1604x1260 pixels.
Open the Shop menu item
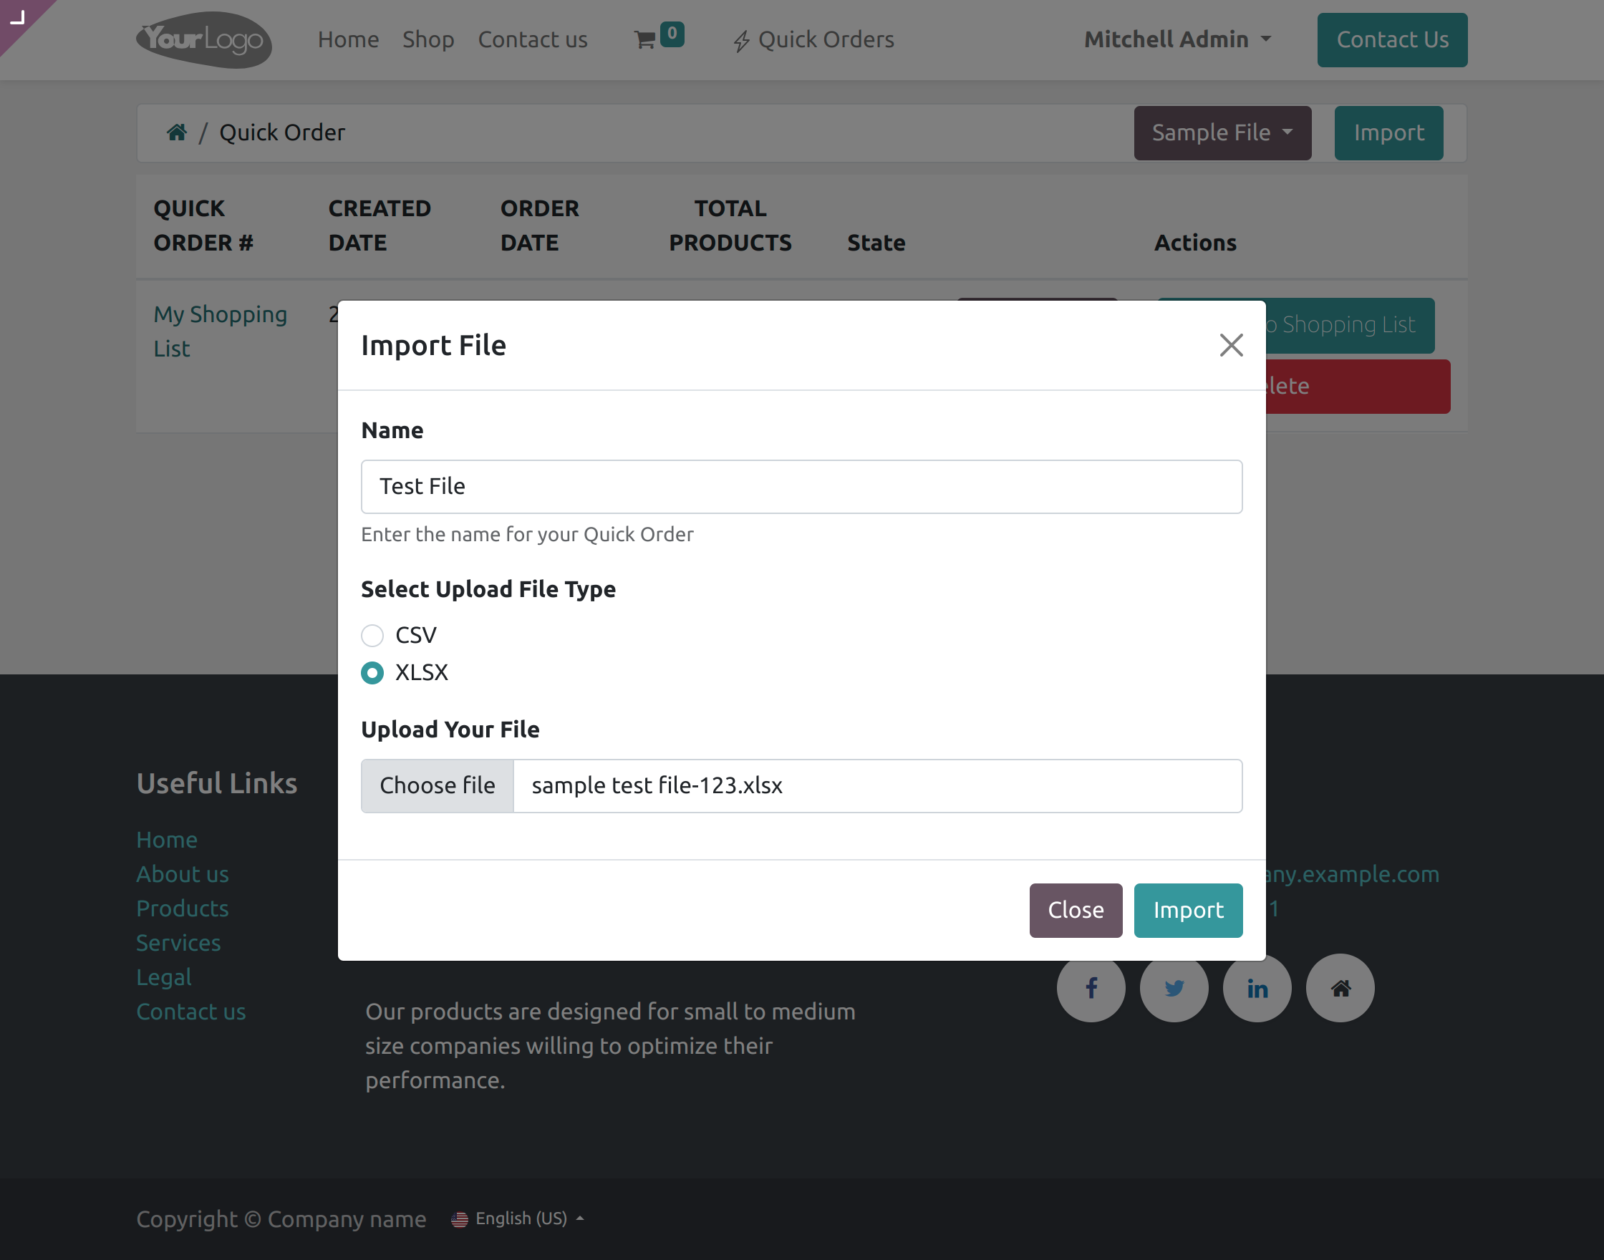pyautogui.click(x=428, y=40)
